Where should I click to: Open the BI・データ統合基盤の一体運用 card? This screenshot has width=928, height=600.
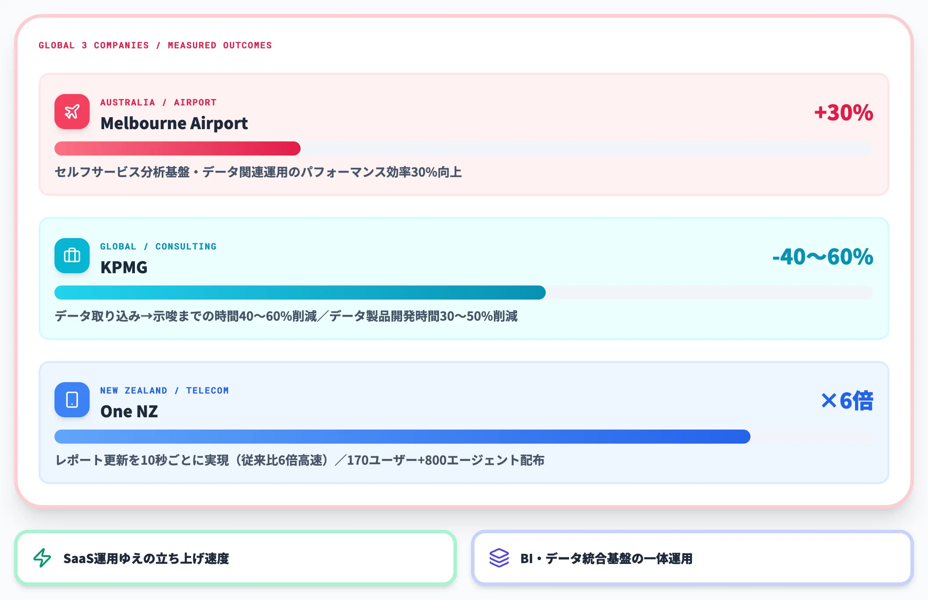click(692, 558)
